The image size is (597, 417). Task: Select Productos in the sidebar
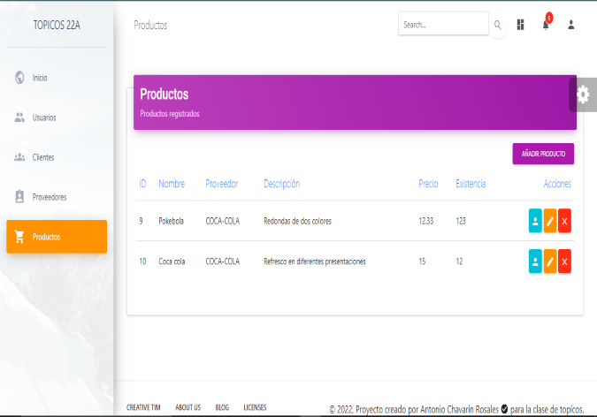click(57, 237)
